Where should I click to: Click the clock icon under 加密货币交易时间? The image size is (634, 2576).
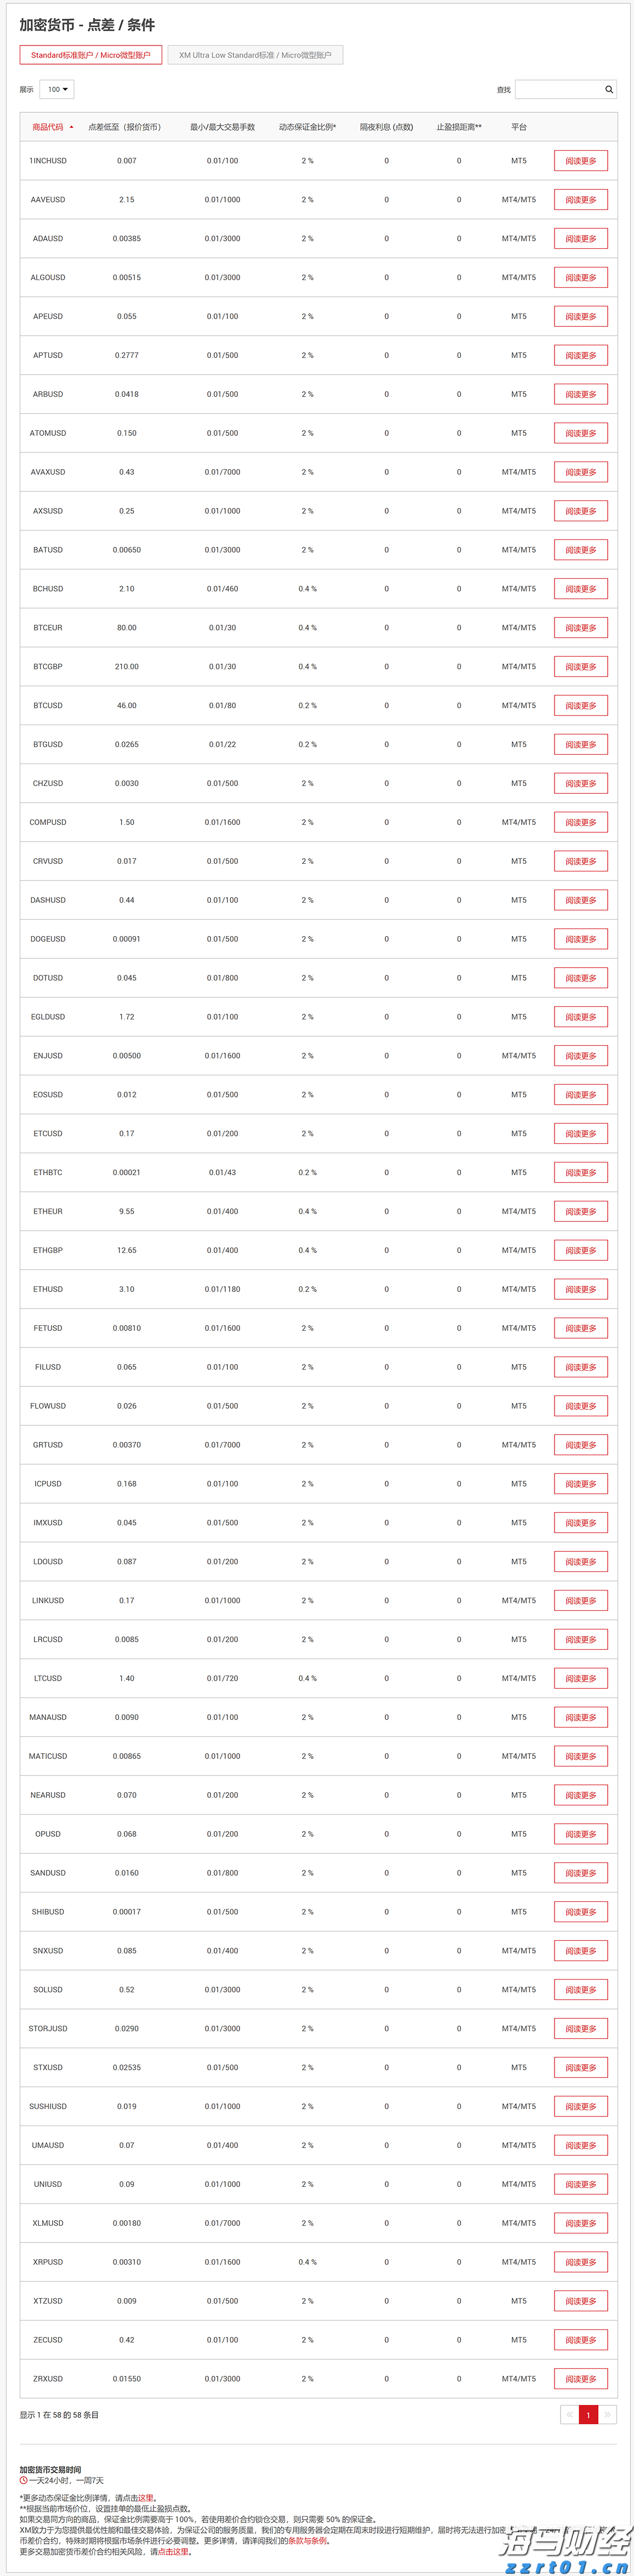click(x=23, y=2480)
